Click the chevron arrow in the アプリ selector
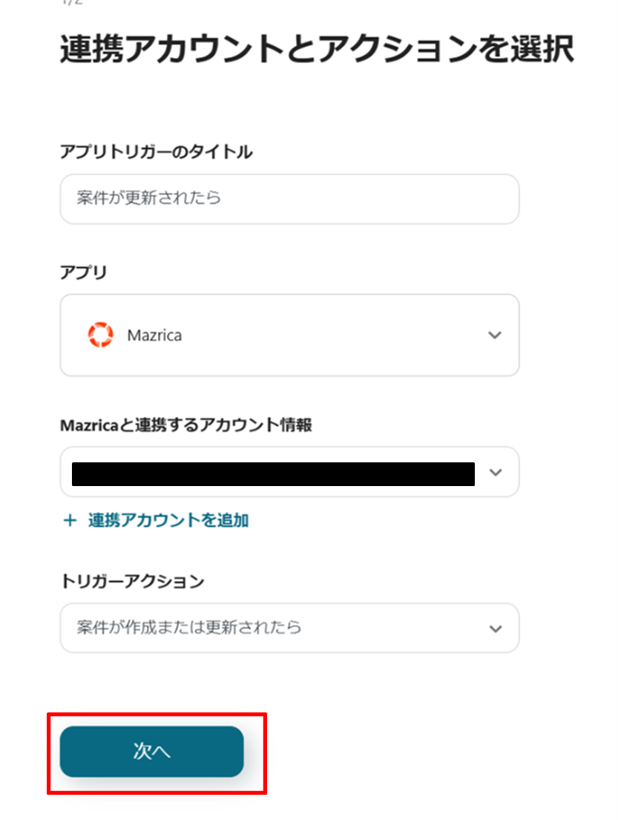Viewport: 618px width, 820px height. tap(495, 335)
